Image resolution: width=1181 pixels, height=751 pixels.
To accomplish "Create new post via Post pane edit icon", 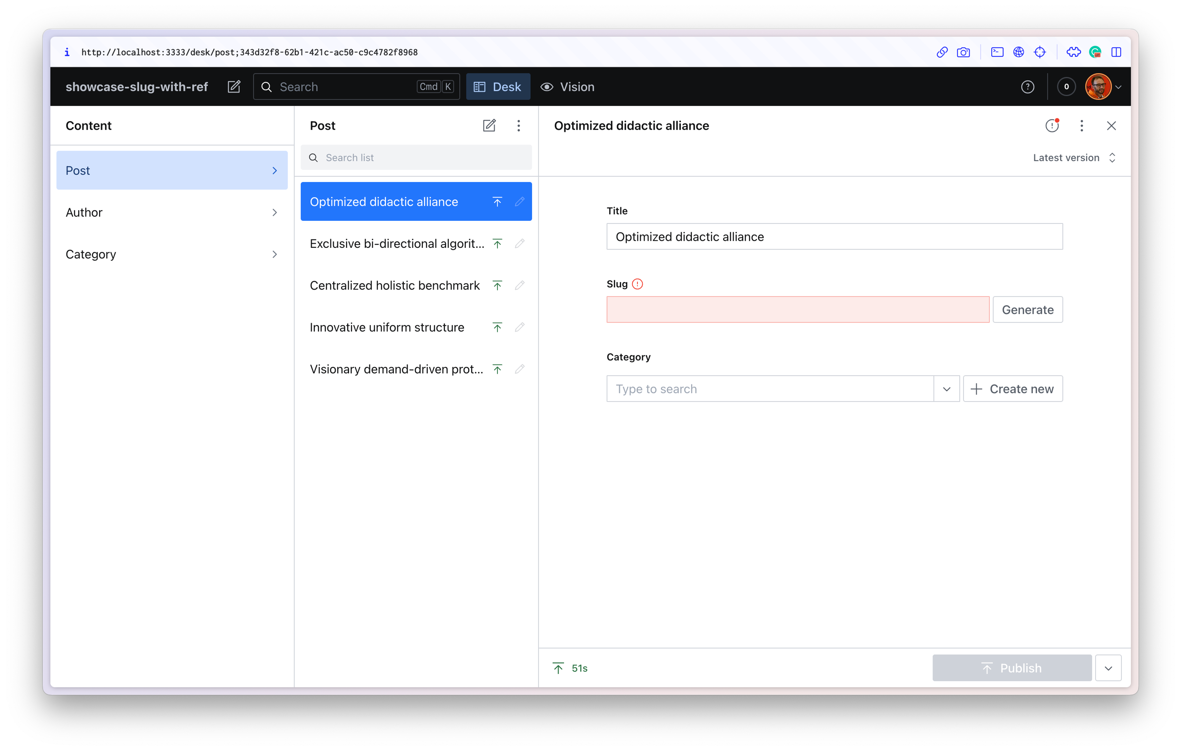I will (x=489, y=125).
